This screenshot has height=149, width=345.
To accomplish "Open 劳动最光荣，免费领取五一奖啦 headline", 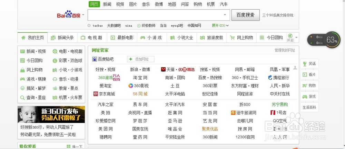I will (x=48, y=134).
